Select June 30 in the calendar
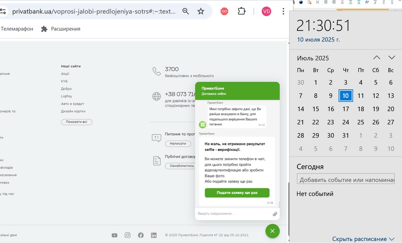 pos(301,82)
